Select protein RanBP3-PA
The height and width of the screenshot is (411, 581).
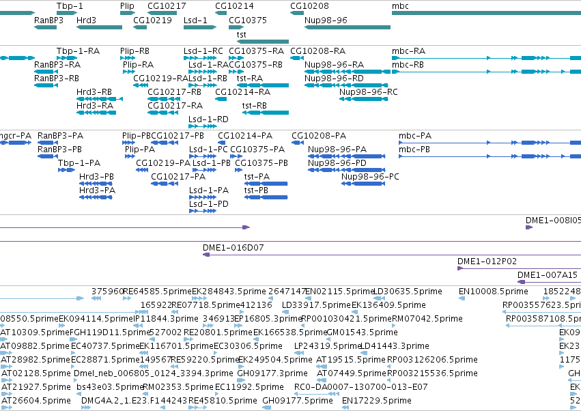click(60, 136)
